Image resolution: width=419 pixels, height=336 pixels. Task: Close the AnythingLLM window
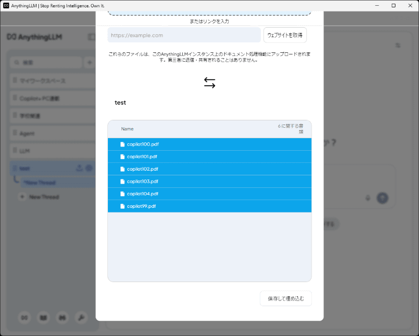[x=410, y=5]
